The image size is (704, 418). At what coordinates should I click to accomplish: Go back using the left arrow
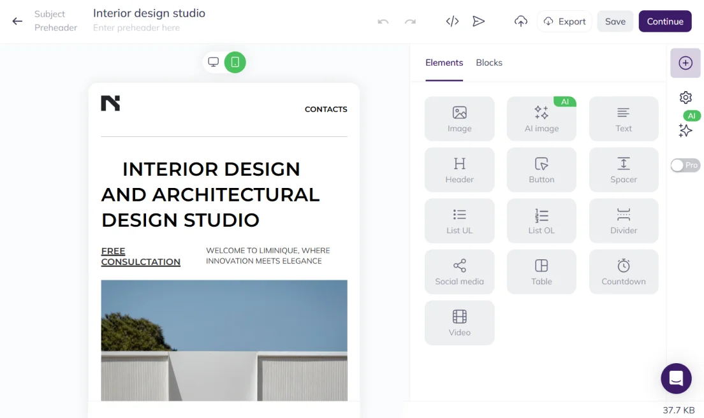17,21
